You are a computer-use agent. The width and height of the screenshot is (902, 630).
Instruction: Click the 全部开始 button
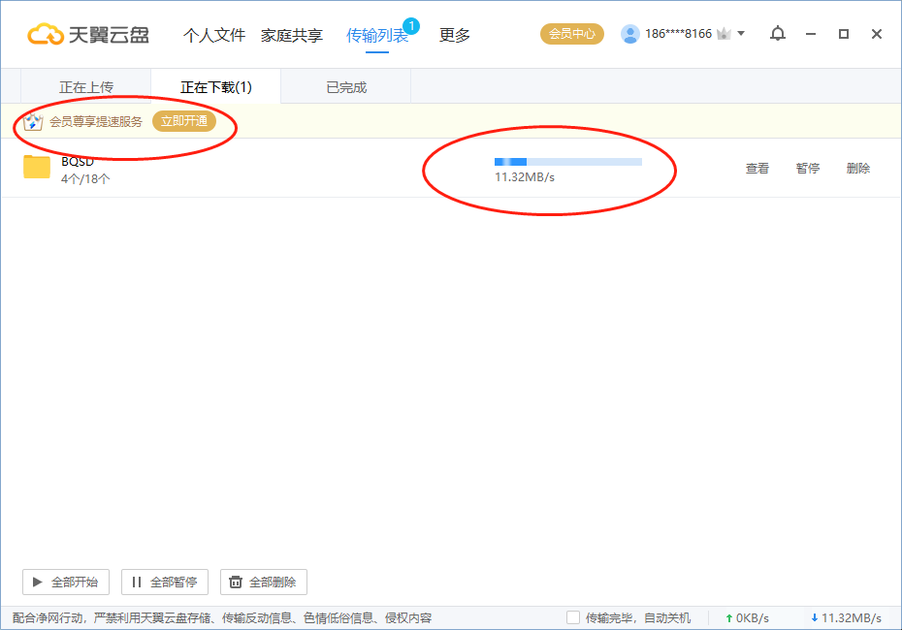coord(66,583)
